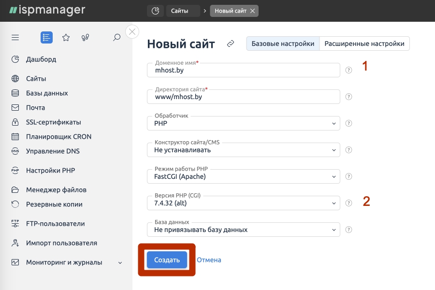435x290 pixels.
Task: Click the Отмена link
Action: tap(209, 260)
